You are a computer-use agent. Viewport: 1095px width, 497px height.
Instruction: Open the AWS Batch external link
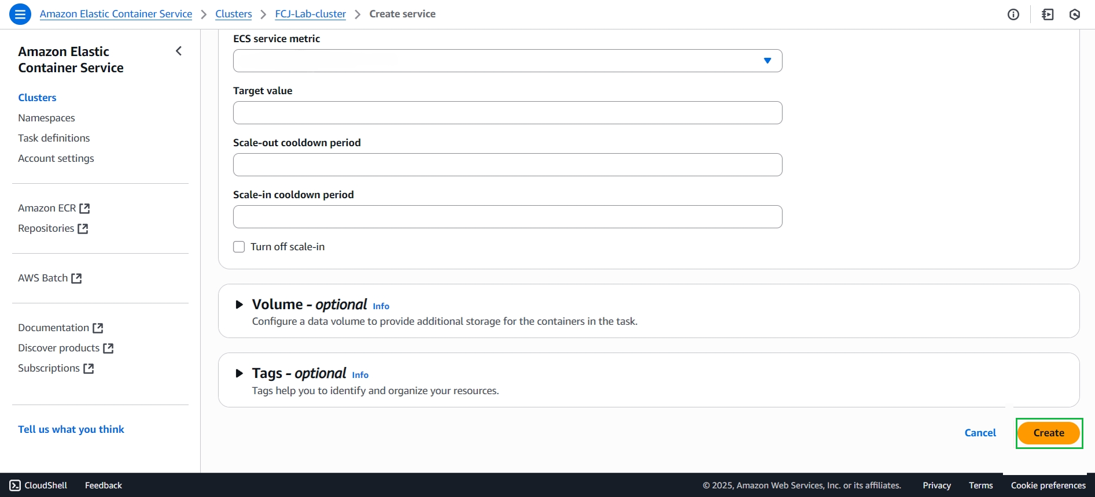[x=50, y=278]
